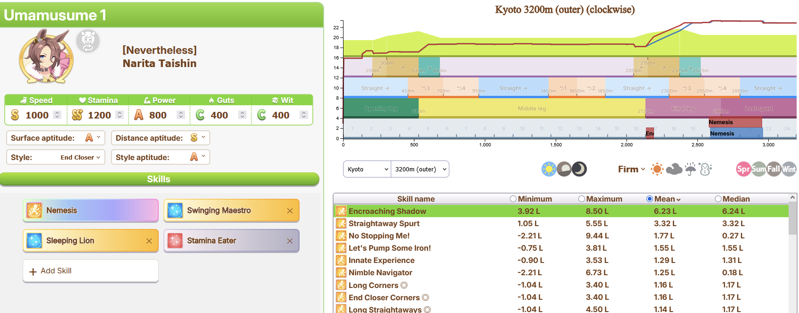Viewport: 799px width, 313px height.
Task: Open Distance aptitude dropdown
Action: point(161,138)
